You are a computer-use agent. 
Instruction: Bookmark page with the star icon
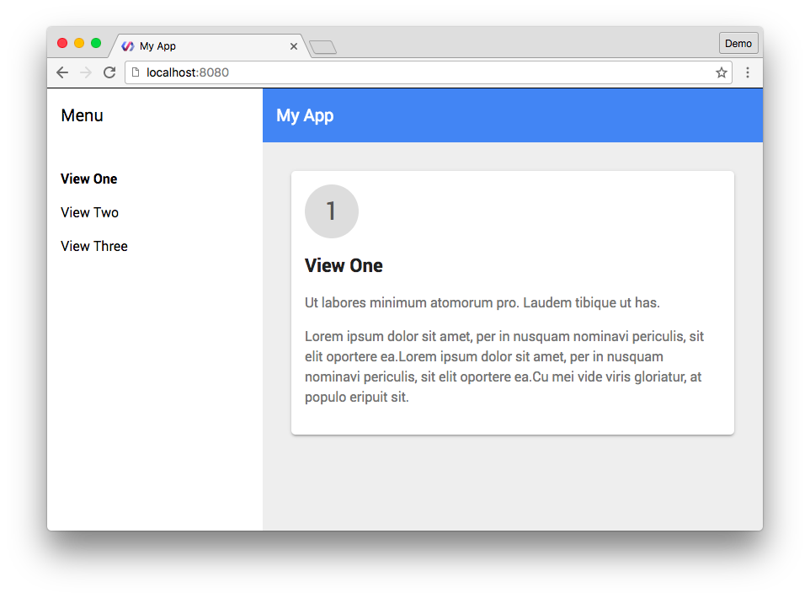coord(722,72)
